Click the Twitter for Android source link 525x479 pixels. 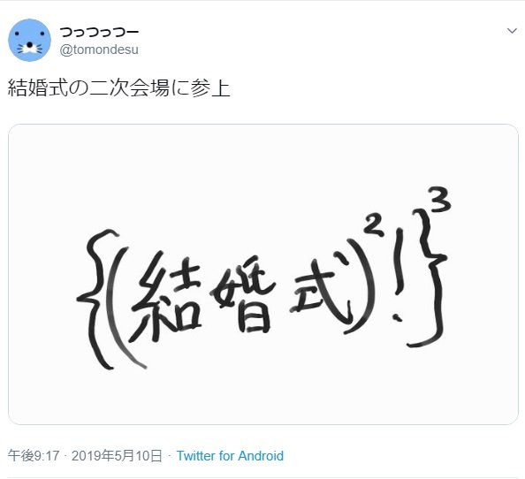[230, 456]
